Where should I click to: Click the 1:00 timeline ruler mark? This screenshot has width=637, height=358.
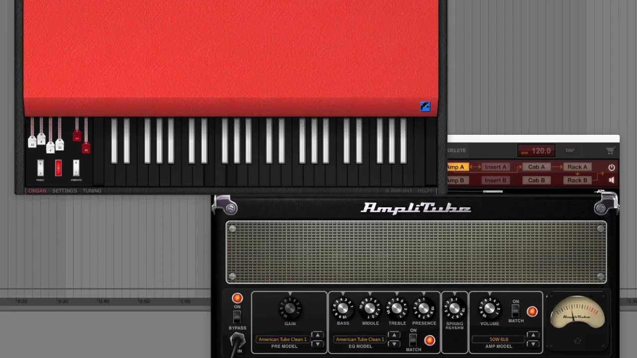(185, 301)
